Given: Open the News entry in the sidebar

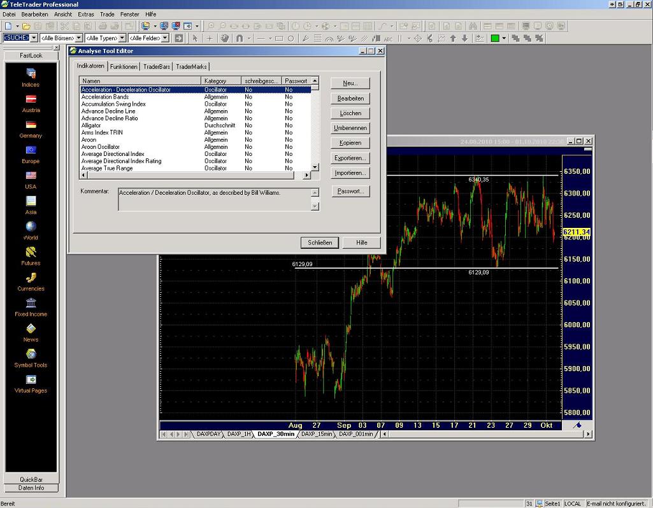Looking at the screenshot, I should 31,333.
